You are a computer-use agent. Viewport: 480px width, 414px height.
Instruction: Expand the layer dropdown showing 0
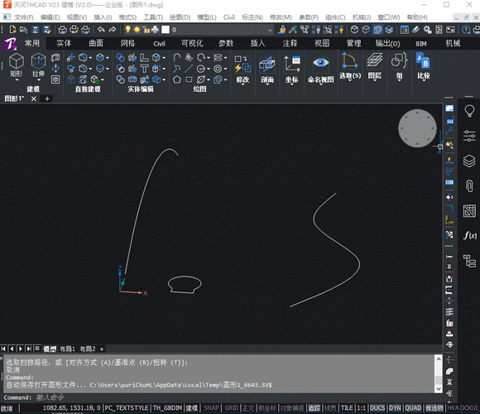tap(270, 30)
